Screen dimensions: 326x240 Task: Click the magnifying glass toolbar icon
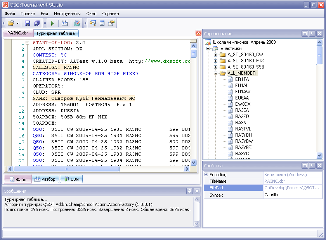coord(93,24)
